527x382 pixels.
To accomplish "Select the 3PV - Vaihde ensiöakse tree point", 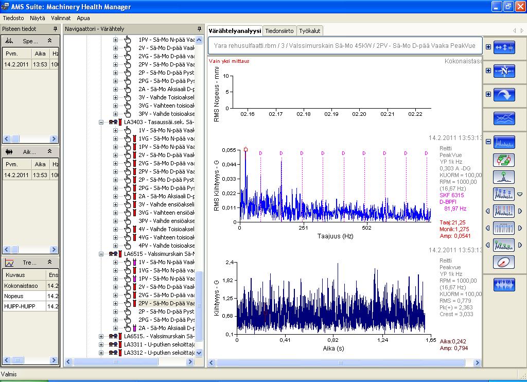I will 166,221.
